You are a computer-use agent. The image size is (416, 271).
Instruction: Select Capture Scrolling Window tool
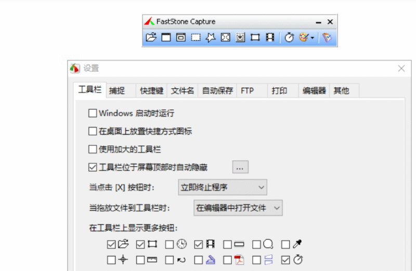point(240,37)
